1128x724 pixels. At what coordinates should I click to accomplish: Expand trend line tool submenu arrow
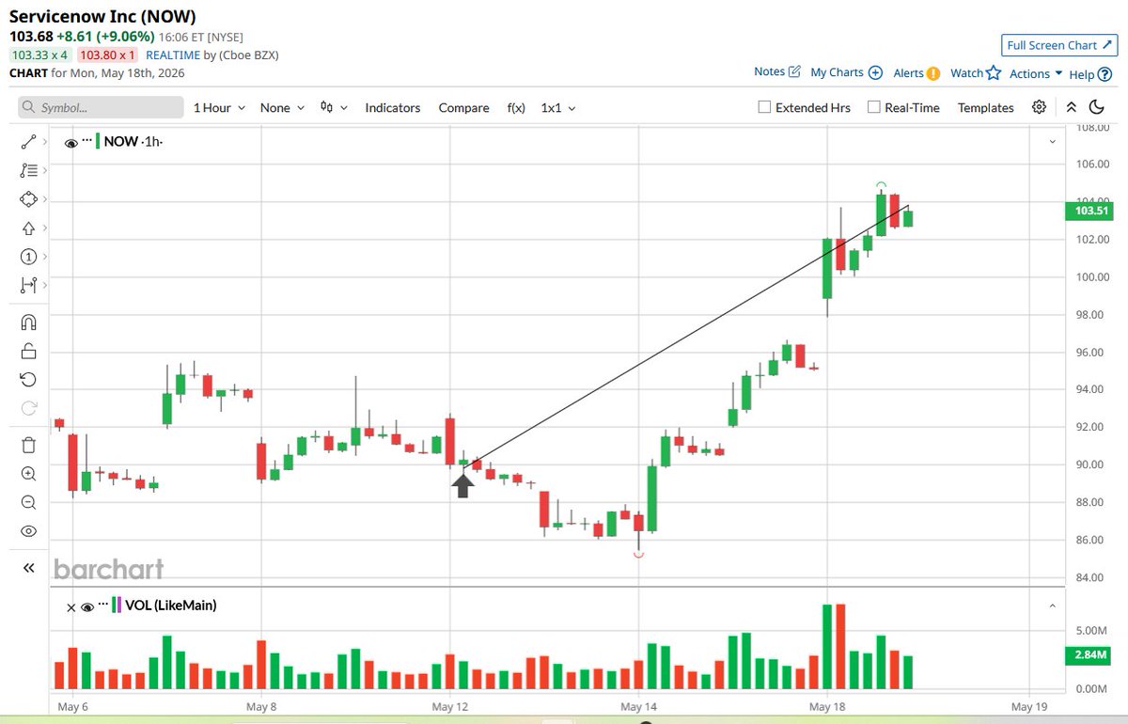(43, 142)
